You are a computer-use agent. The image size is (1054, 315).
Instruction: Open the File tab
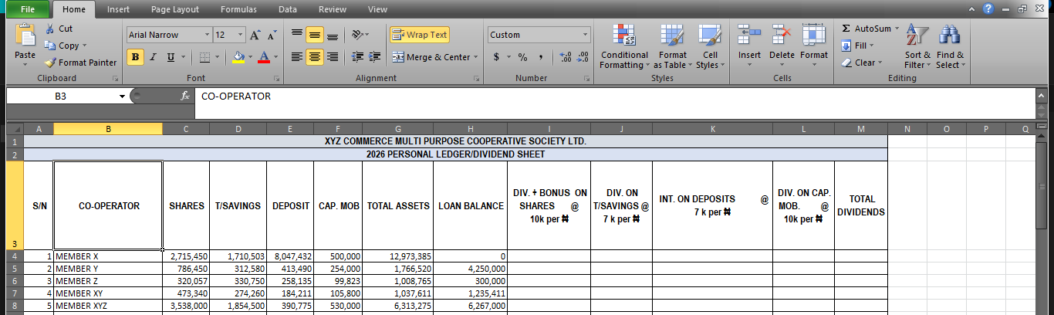[x=27, y=9]
